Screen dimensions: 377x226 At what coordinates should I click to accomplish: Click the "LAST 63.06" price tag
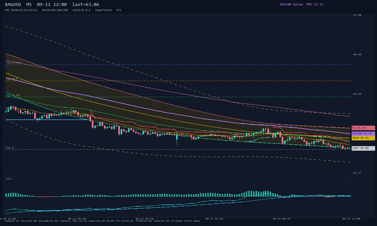coord(363,148)
